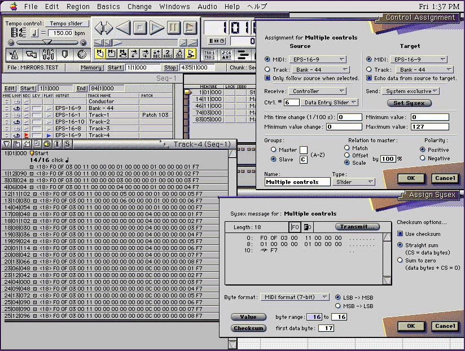Click the S icon in Track-4 toolbar
This screenshot has height=351, width=465.
(67, 144)
